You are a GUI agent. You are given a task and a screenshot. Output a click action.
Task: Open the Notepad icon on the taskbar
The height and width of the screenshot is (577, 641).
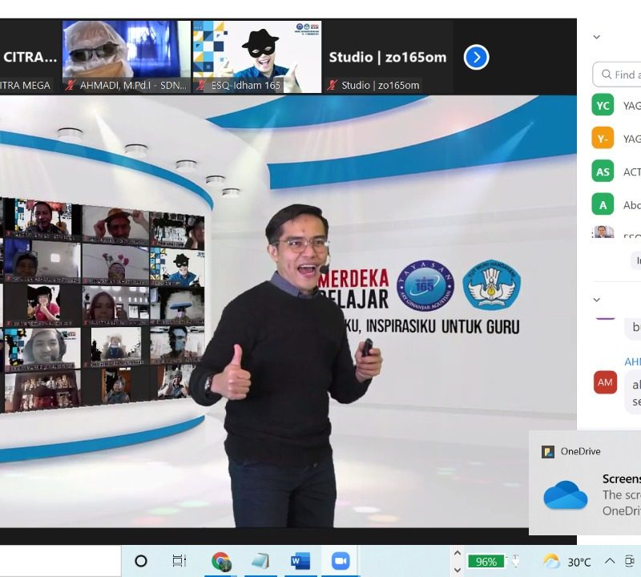pos(260,561)
